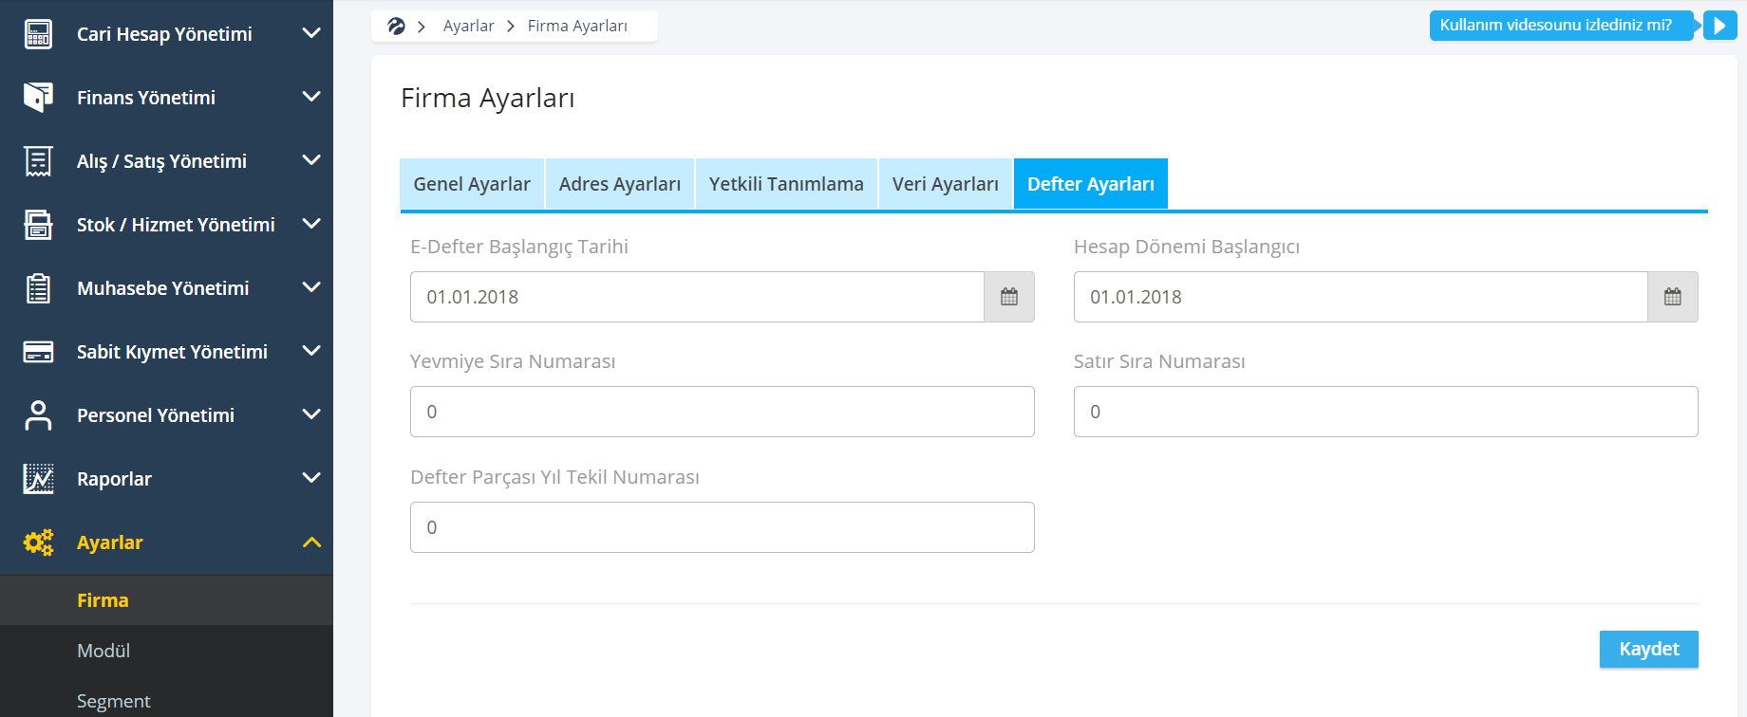Click the Stok / Hizmet Yönetimi icon
Screen dimensions: 1747x717
(x=38, y=225)
